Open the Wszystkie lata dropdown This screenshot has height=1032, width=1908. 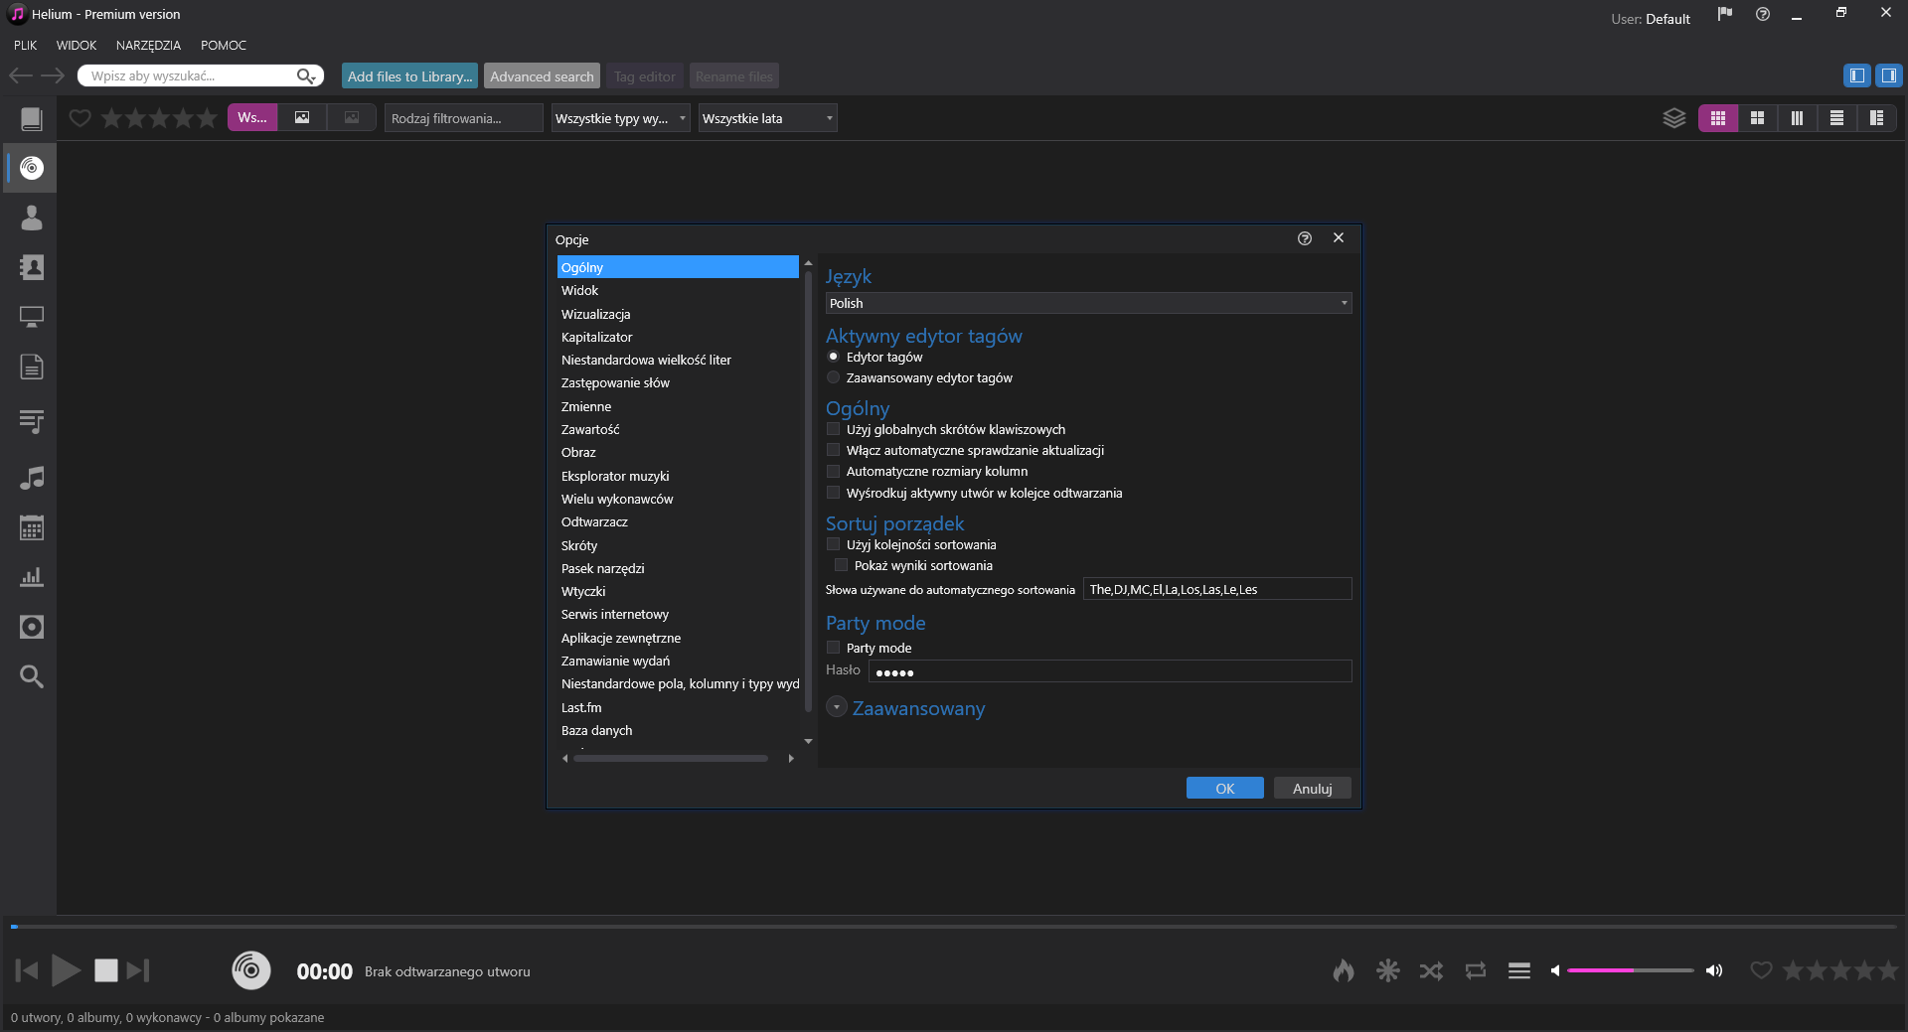pos(767,118)
